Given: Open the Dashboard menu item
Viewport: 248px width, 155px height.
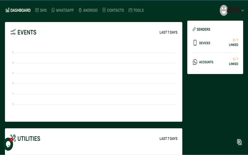Looking at the screenshot, I should coord(18,10).
